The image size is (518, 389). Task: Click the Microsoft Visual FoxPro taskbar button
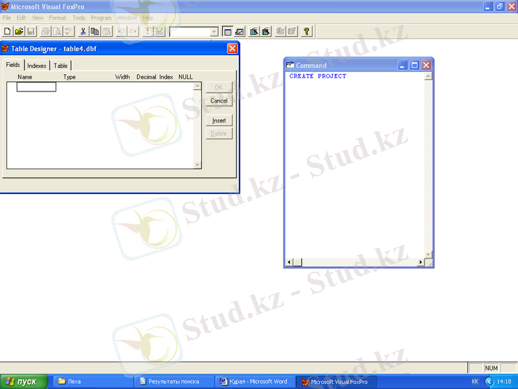(336, 382)
